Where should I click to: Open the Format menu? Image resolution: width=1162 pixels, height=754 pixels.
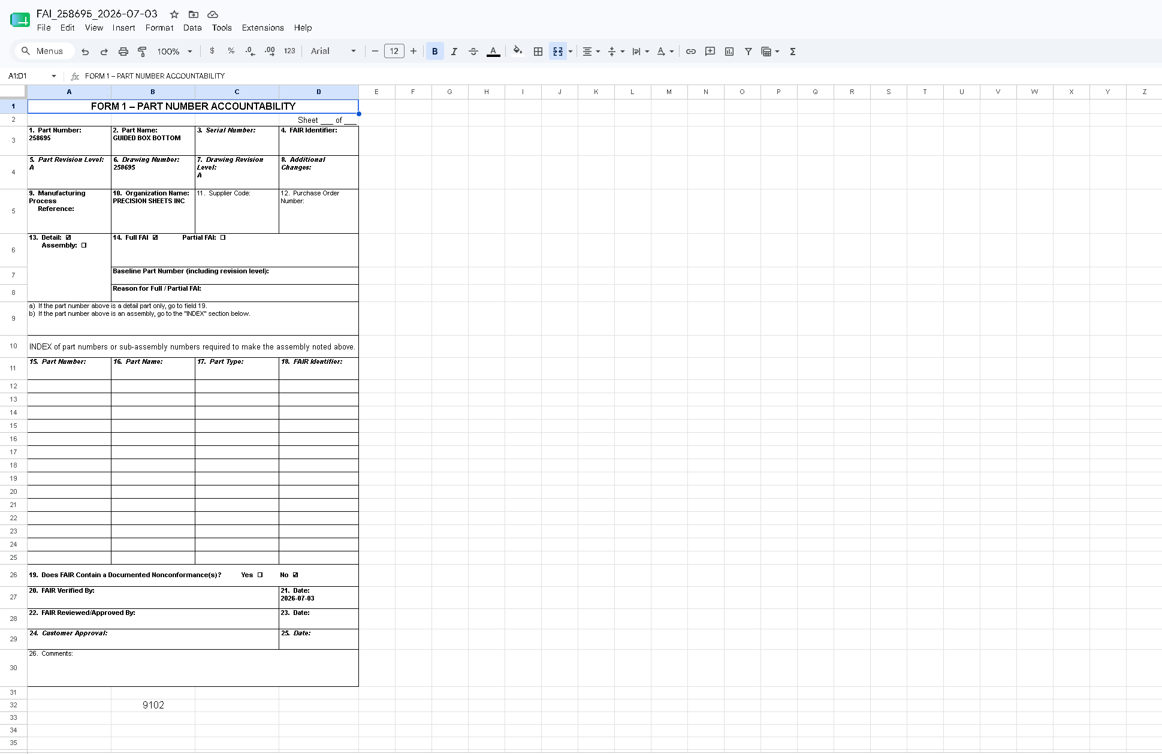pyautogui.click(x=159, y=28)
